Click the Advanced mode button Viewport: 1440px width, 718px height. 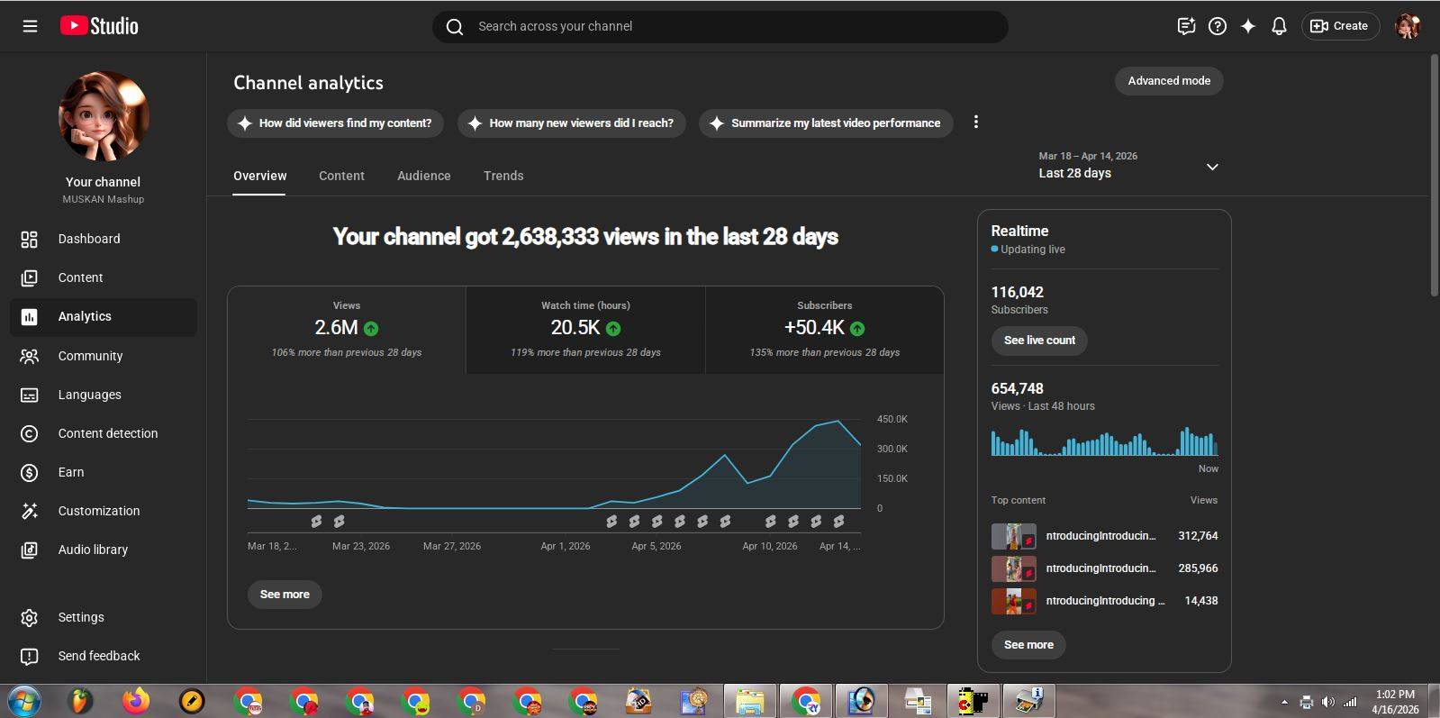(1168, 81)
